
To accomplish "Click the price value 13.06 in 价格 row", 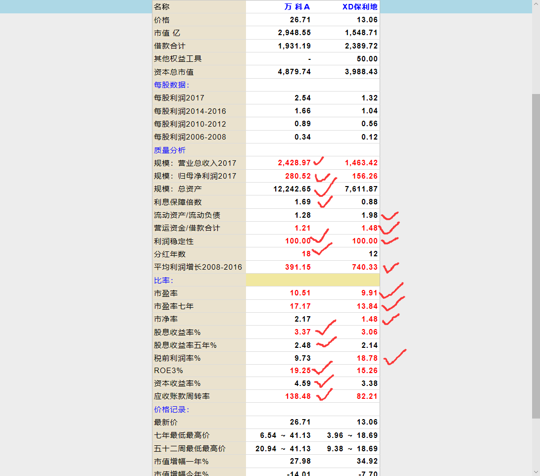I will point(367,20).
